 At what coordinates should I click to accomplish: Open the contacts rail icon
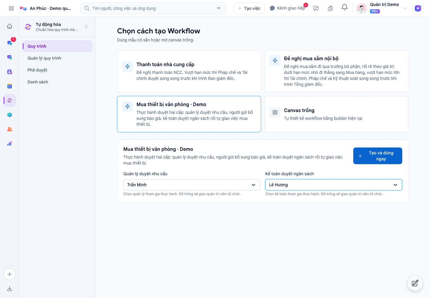pos(10,72)
